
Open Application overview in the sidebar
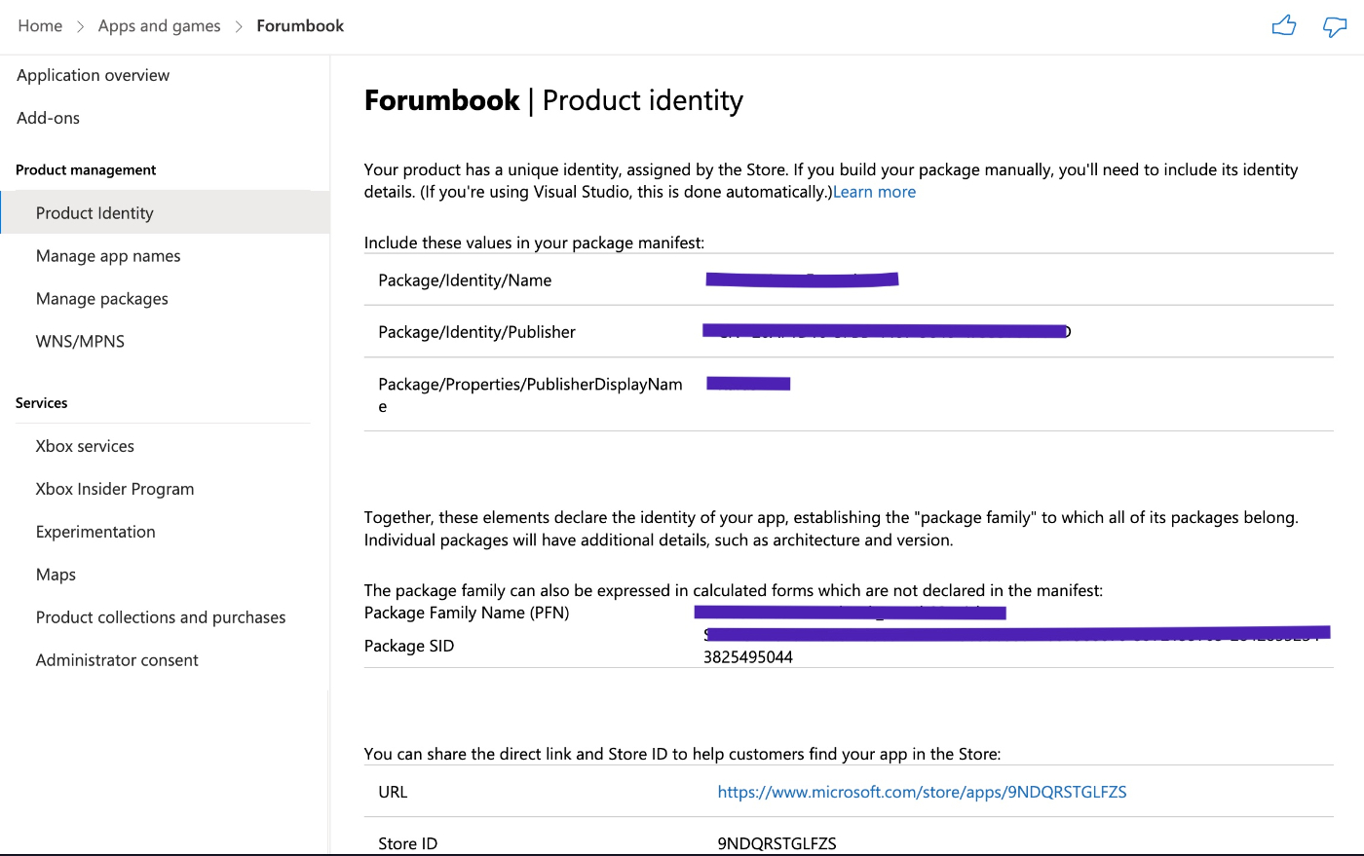(x=93, y=75)
